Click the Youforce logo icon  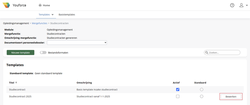6,5
